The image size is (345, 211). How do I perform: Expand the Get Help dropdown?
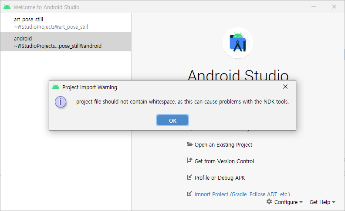pyautogui.click(x=322, y=202)
